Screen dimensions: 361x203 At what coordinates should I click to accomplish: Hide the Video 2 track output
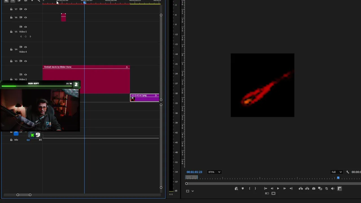coord(26,75)
